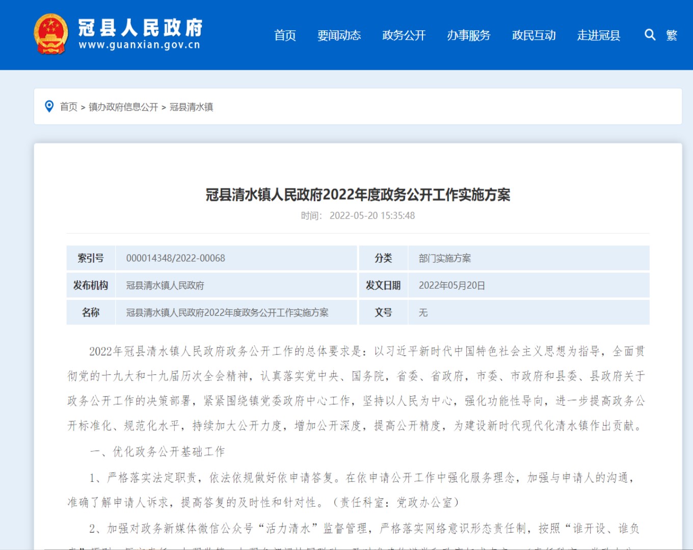Screen dimensions: 693x550
Task: Open the 要闻动态 menu item
Action: point(339,35)
